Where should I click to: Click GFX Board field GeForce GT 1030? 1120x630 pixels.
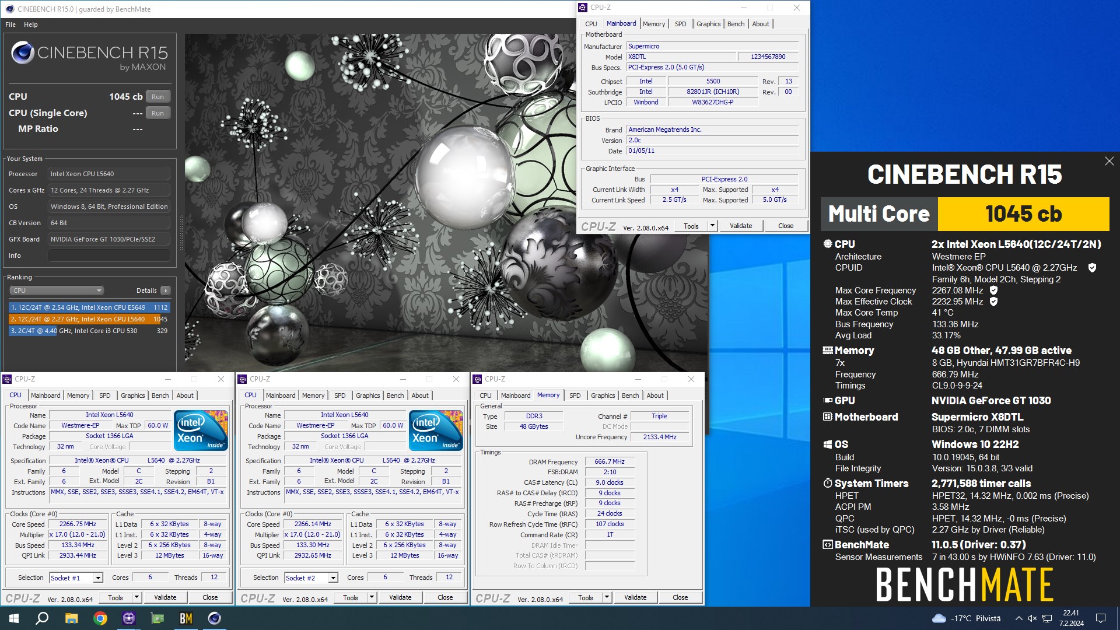point(109,239)
